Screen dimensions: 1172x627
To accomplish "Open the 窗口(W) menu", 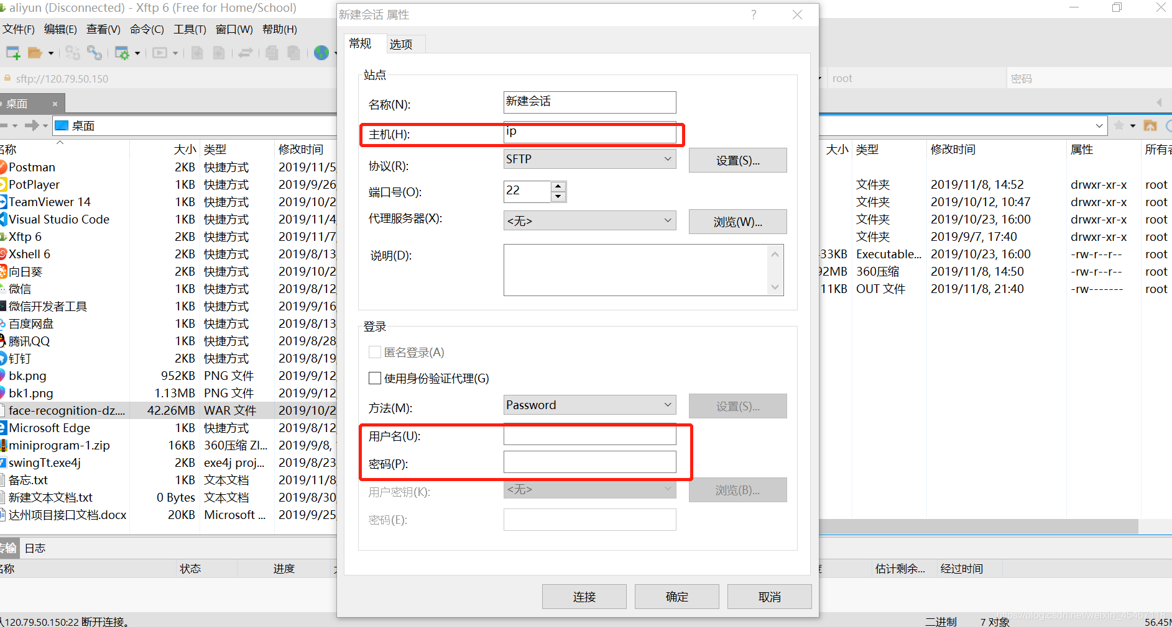I will click(234, 29).
